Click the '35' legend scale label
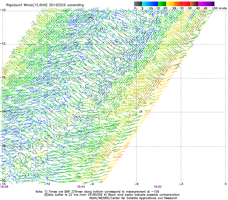This screenshot has width=228, height=200. pyautogui.click(x=190, y=8)
